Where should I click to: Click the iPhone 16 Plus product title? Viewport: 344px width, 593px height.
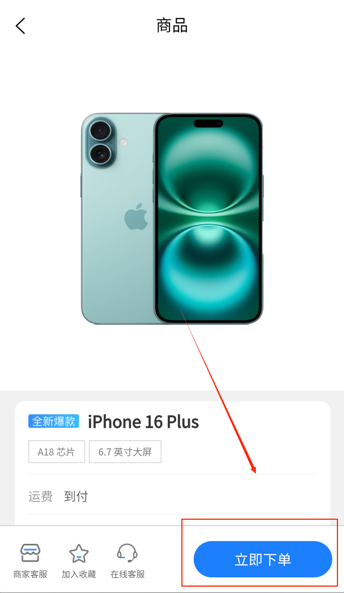tap(143, 422)
